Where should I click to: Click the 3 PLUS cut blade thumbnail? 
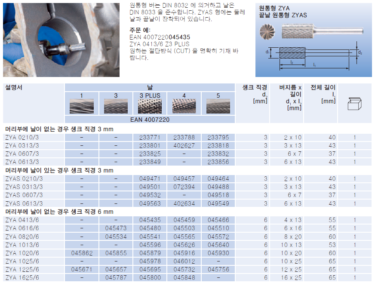click(x=150, y=106)
